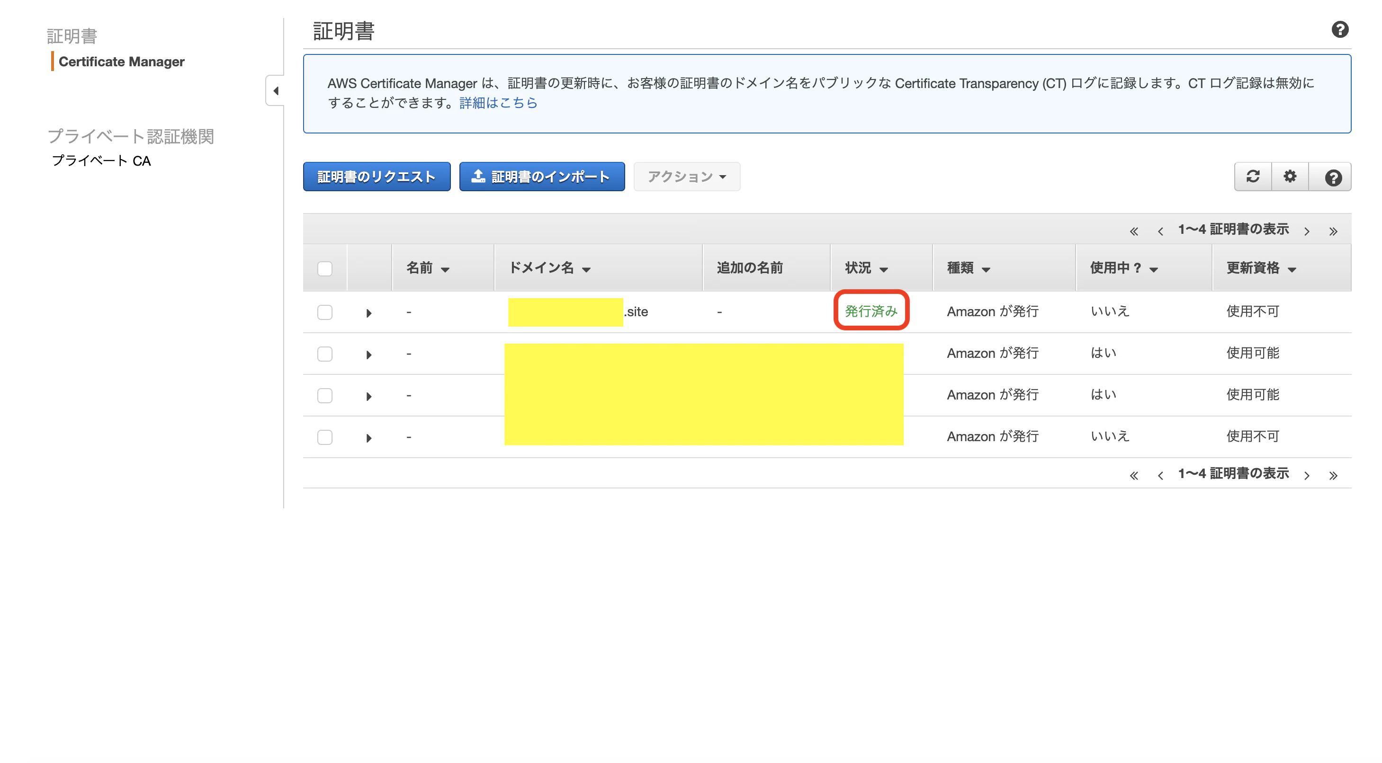Image resolution: width=1382 pixels, height=763 pixels.
Task: Open the アクション dropdown menu
Action: pyautogui.click(x=687, y=177)
